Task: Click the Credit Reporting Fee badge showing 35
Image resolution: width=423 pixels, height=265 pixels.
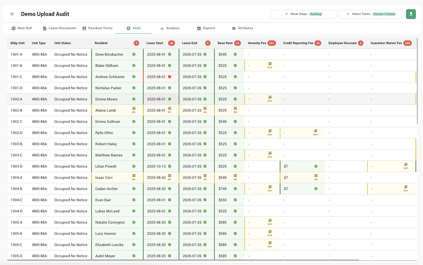Action: click(318, 43)
